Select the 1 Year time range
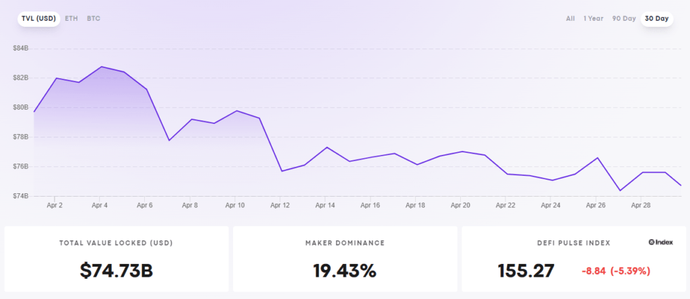Screen dimensions: 690x299 pos(593,18)
